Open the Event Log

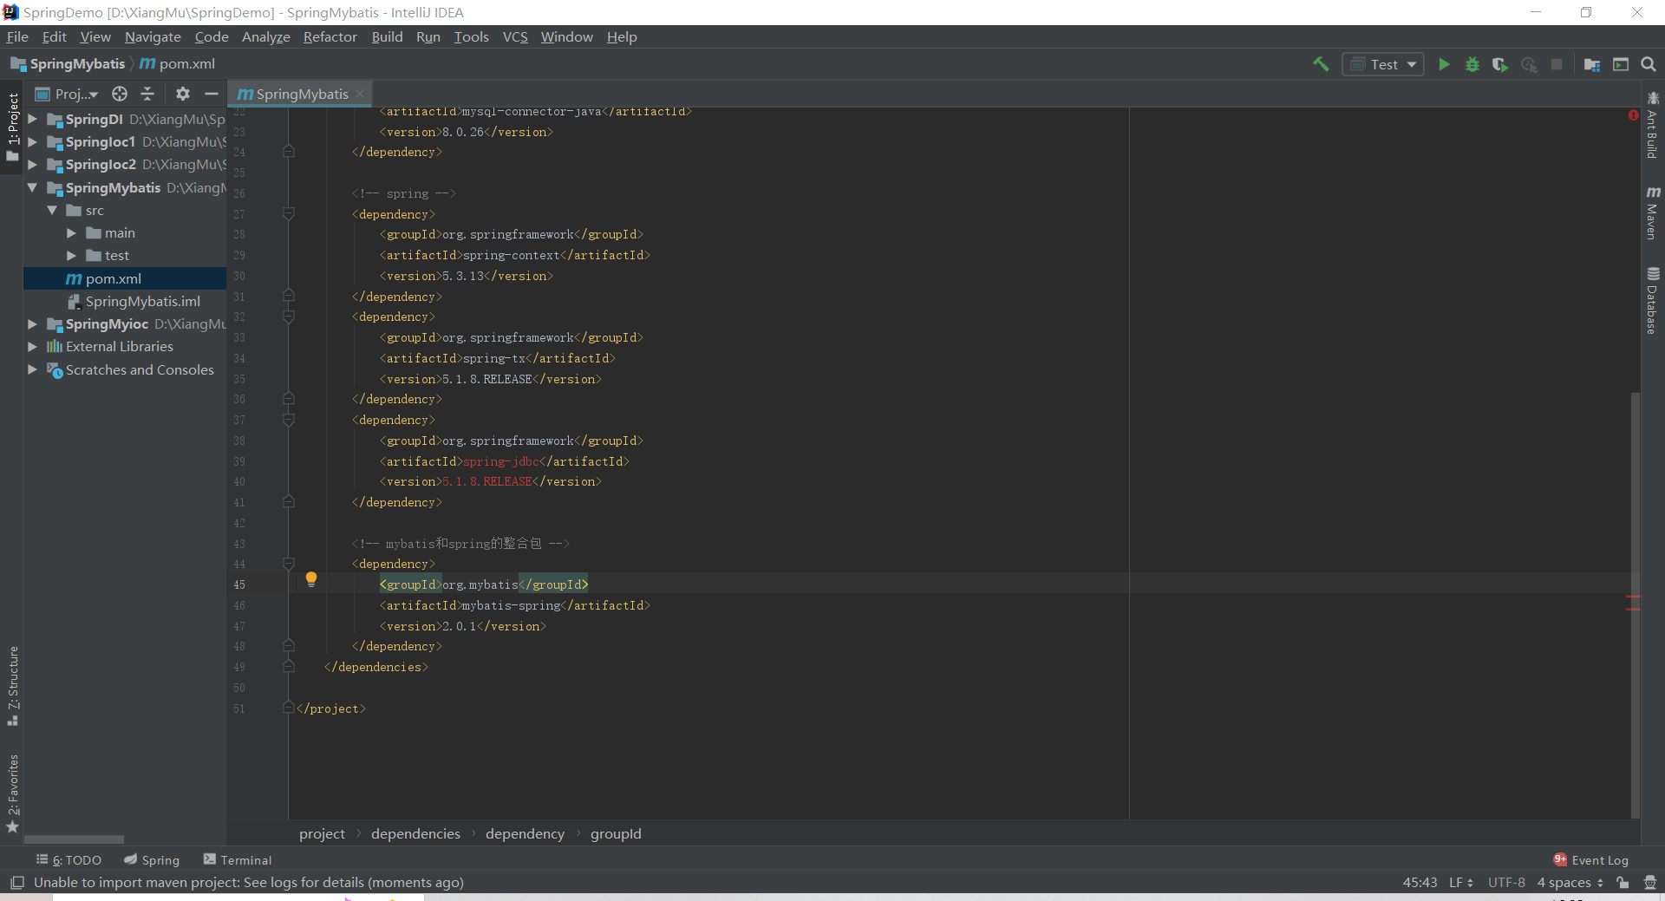1591,859
